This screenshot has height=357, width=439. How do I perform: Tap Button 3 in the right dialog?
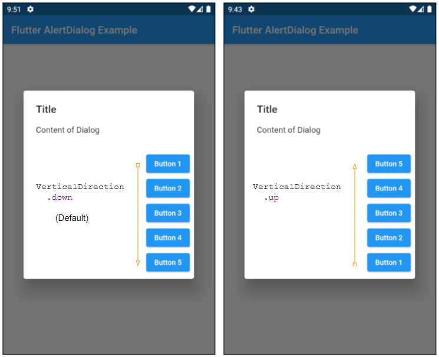[x=388, y=213]
